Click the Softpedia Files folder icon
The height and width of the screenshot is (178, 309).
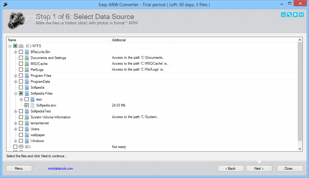27,93
